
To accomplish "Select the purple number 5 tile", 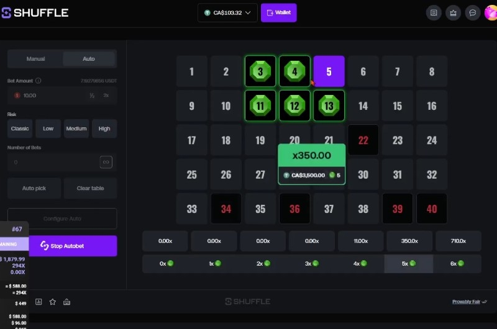I will coord(329,71).
